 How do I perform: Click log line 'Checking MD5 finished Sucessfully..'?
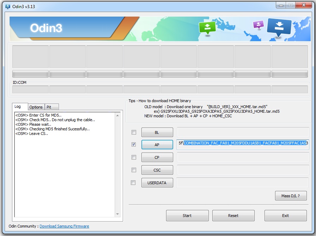pyautogui.click(x=53, y=129)
